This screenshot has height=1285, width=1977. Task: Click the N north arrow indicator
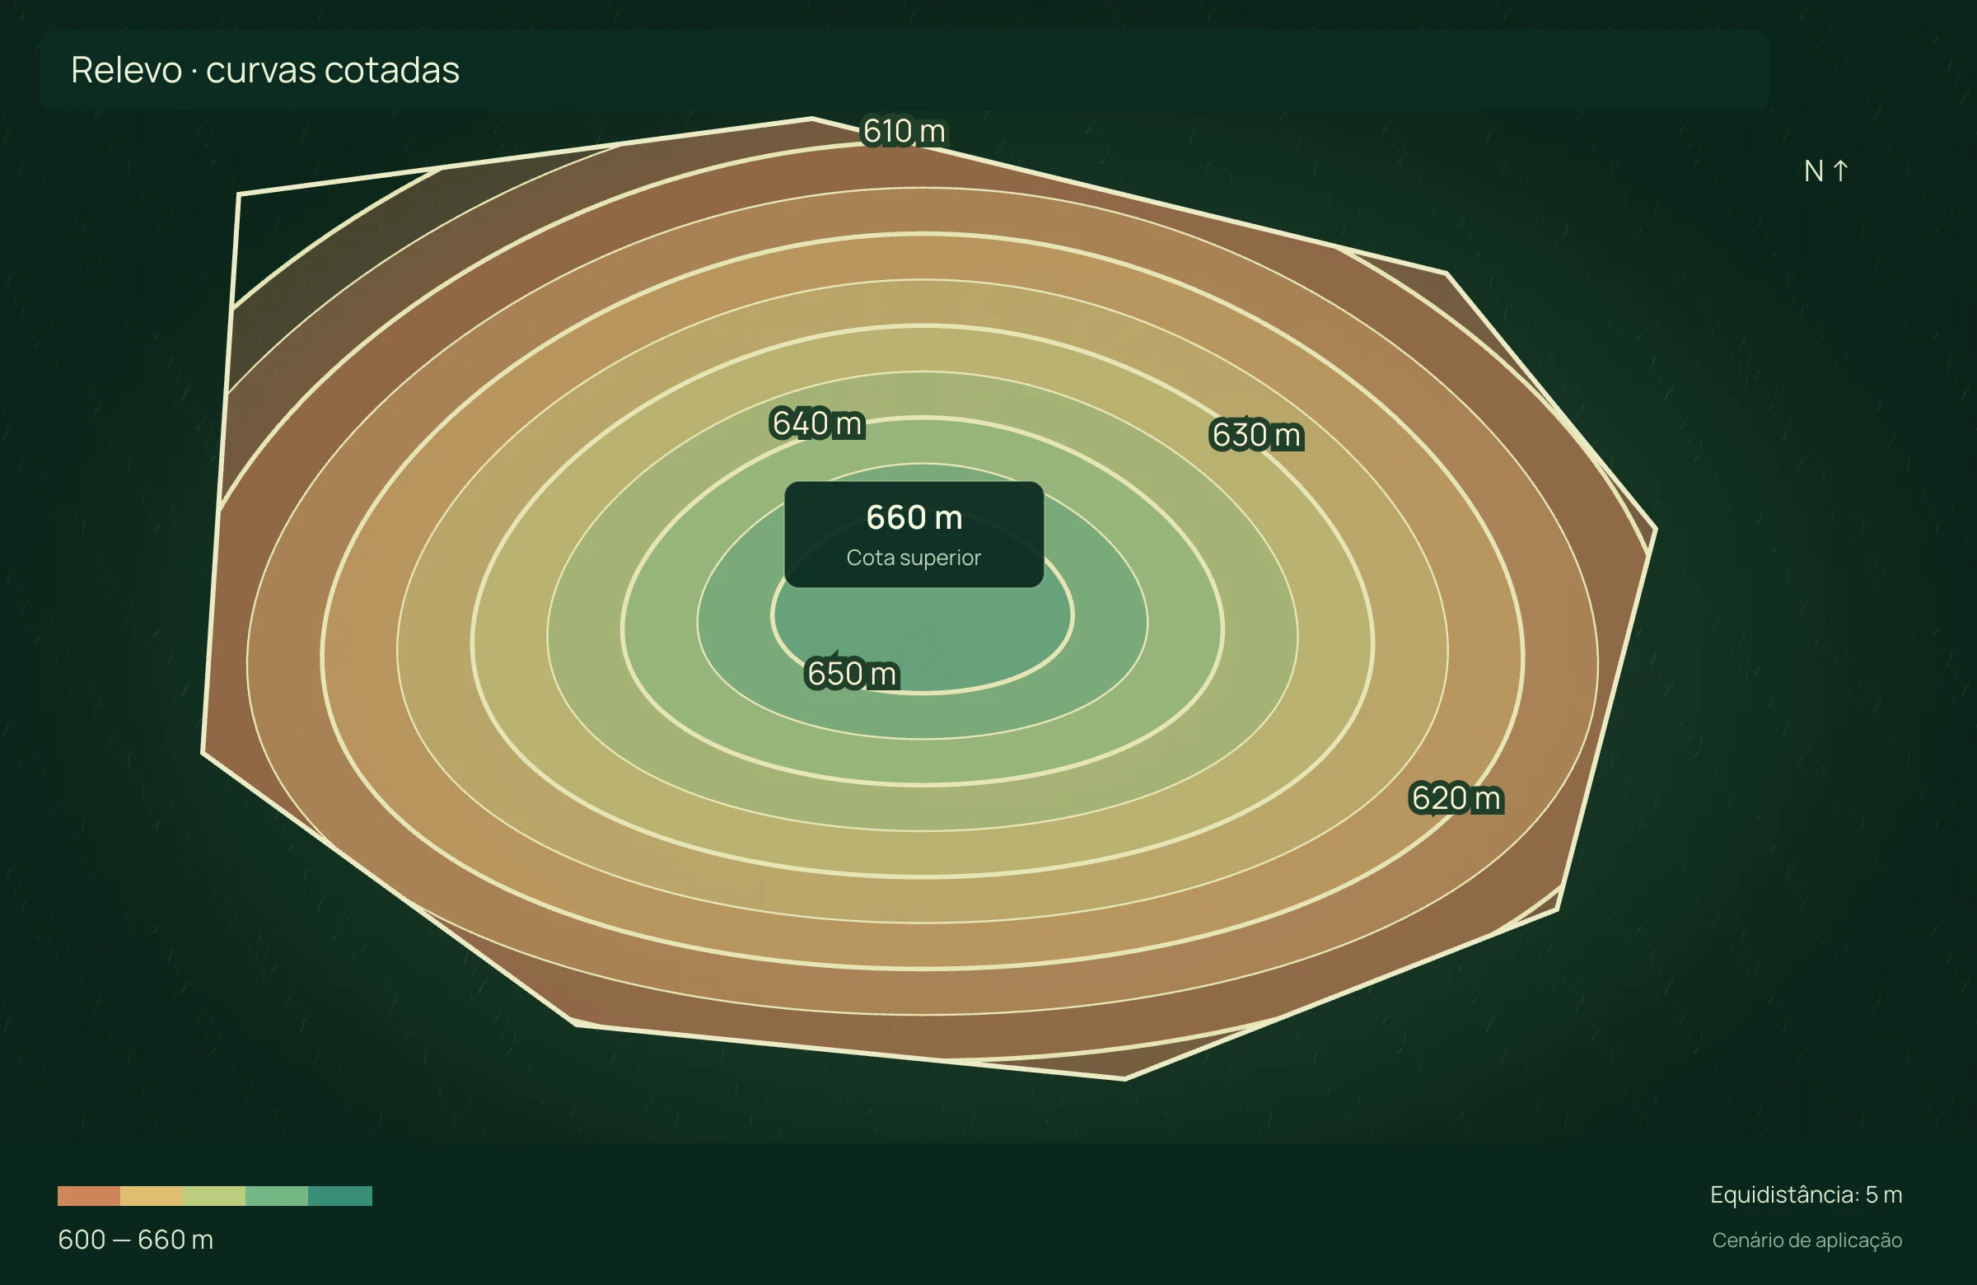click(x=1825, y=171)
